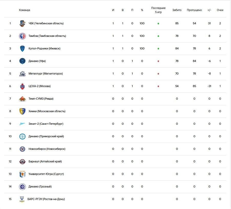Select the Университет-Югра team logo
The height and width of the screenshot is (209, 231).
point(22,174)
